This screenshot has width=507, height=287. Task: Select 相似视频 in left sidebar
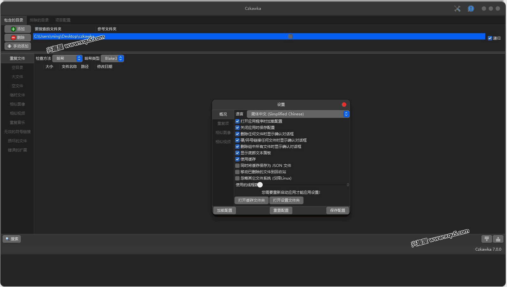click(17, 113)
